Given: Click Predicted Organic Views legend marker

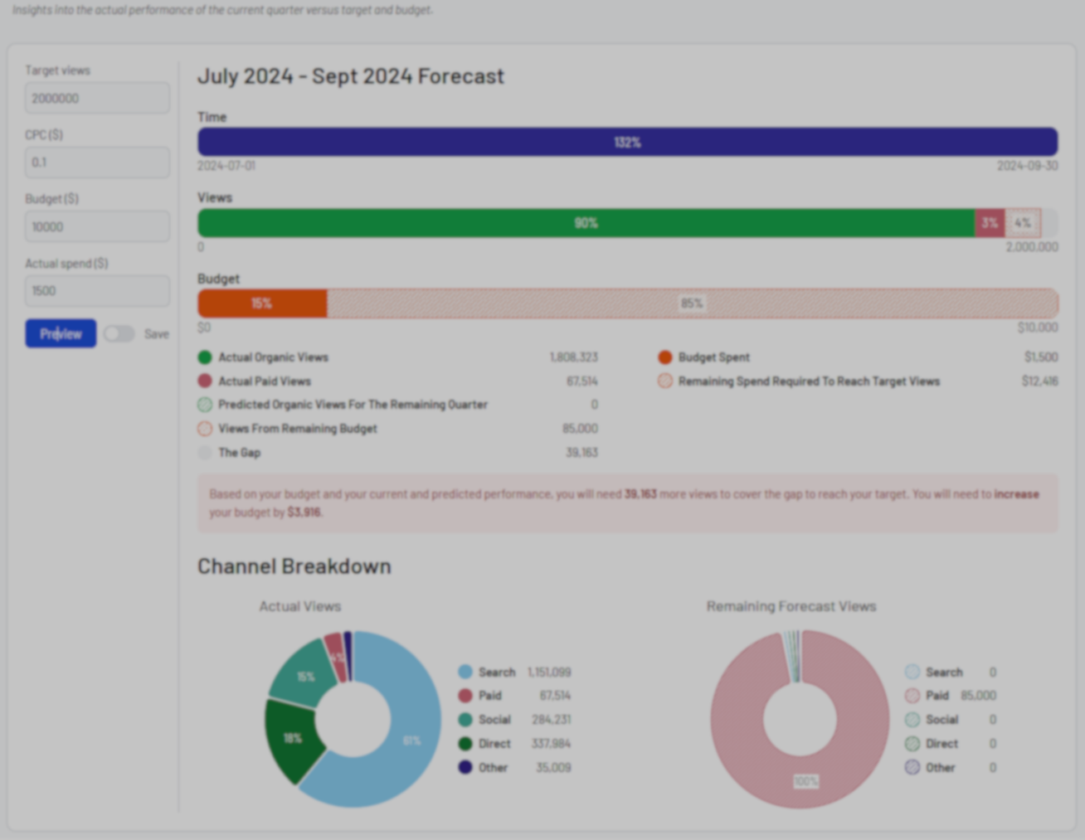Looking at the screenshot, I should [x=205, y=405].
